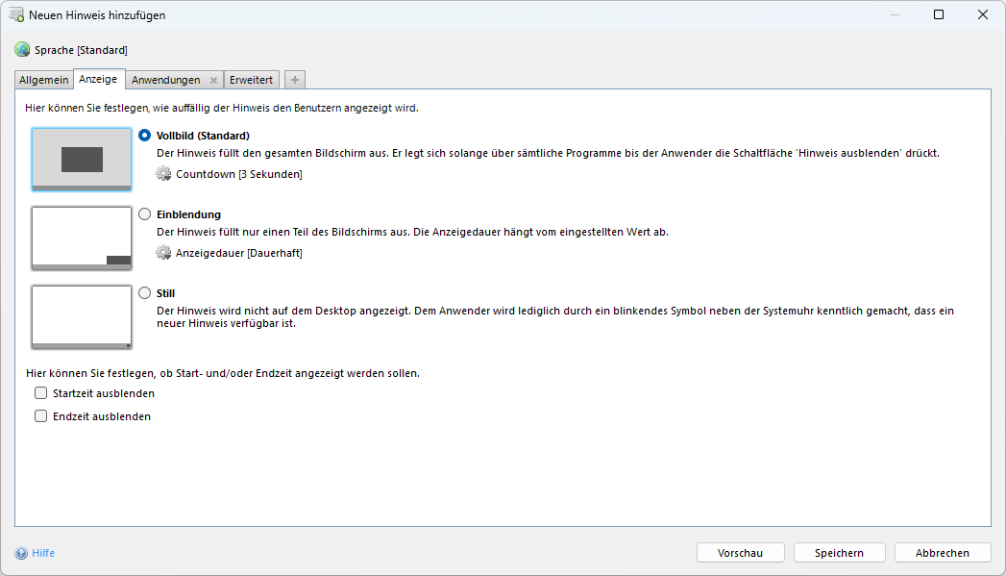Click the plus icon to add tab
The height and width of the screenshot is (576, 1006).
tap(295, 80)
